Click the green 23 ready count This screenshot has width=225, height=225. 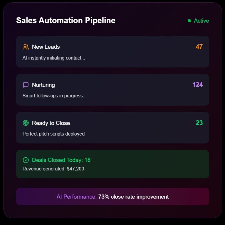point(199,123)
